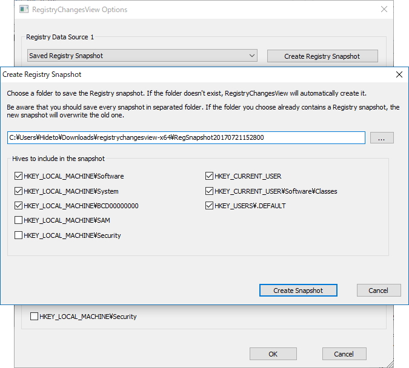Close the RegistryChangesView Options window
The height and width of the screenshot is (368, 409).
(x=384, y=10)
